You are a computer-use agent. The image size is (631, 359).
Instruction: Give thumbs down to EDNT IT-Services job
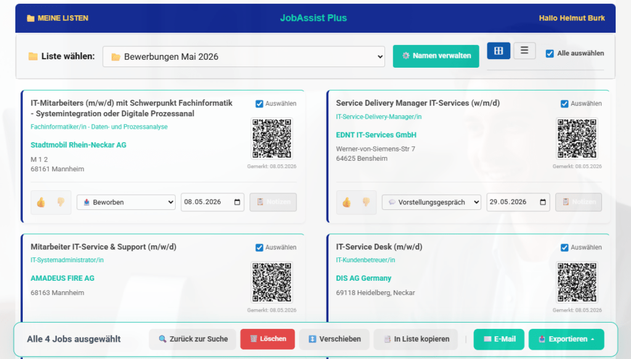366,202
